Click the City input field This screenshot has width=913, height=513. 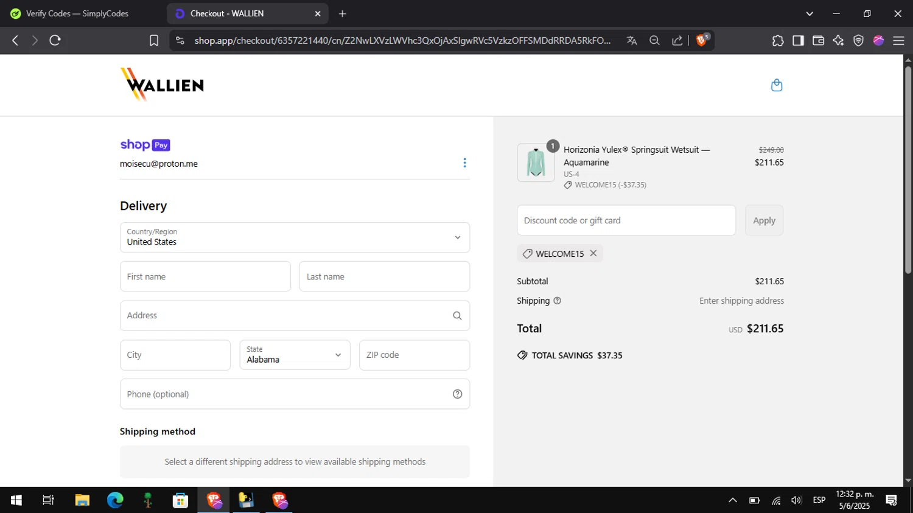175,355
